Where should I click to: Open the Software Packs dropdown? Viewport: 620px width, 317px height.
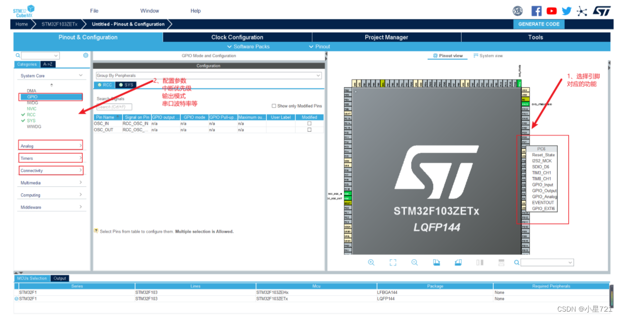point(248,46)
